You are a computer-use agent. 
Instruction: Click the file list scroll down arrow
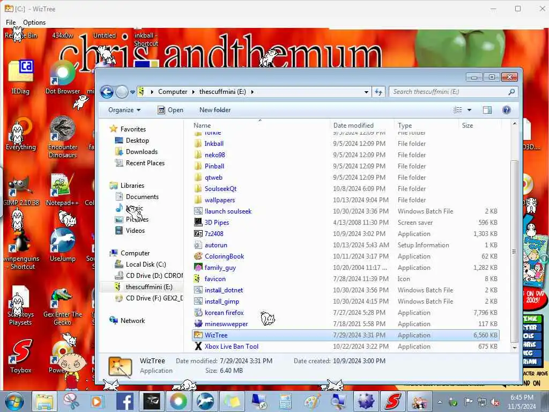tap(514, 348)
